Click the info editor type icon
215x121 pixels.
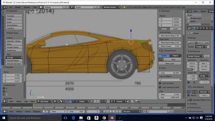point(5,7)
